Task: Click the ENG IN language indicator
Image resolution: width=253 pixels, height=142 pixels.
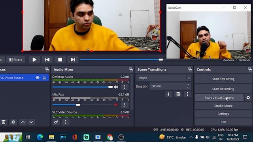Action: click(221, 137)
